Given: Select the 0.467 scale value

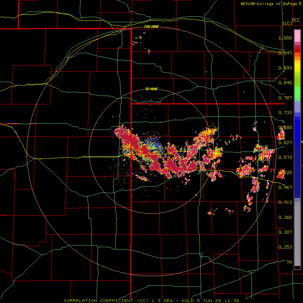Looking at the screenshot, I should click(x=285, y=187).
